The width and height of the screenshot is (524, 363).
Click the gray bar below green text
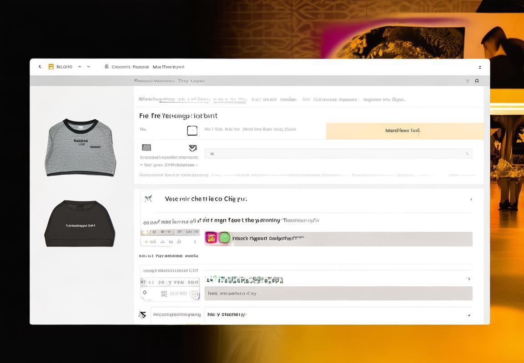pyautogui.click(x=338, y=293)
